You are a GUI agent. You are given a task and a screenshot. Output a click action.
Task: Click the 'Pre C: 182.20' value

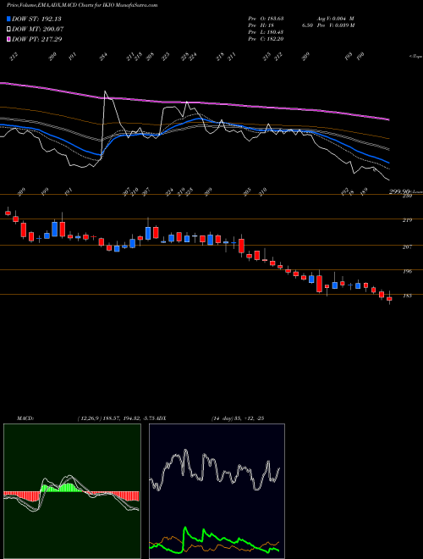pos(266,39)
